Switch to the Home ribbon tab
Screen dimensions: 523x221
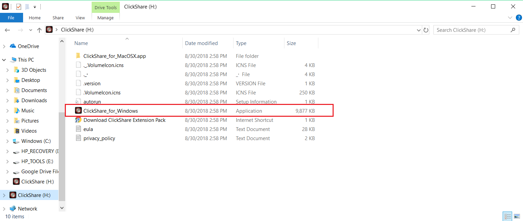coord(35,18)
